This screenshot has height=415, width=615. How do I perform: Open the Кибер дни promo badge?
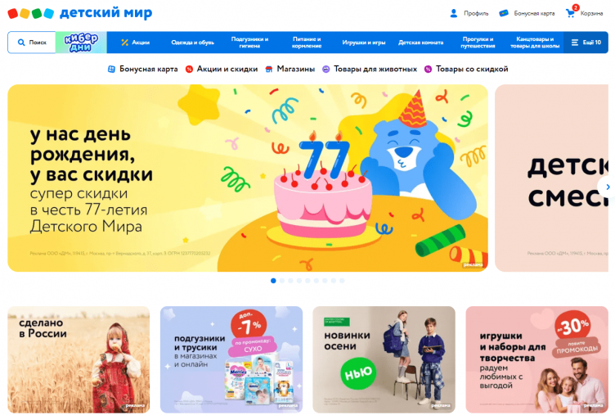tap(81, 43)
